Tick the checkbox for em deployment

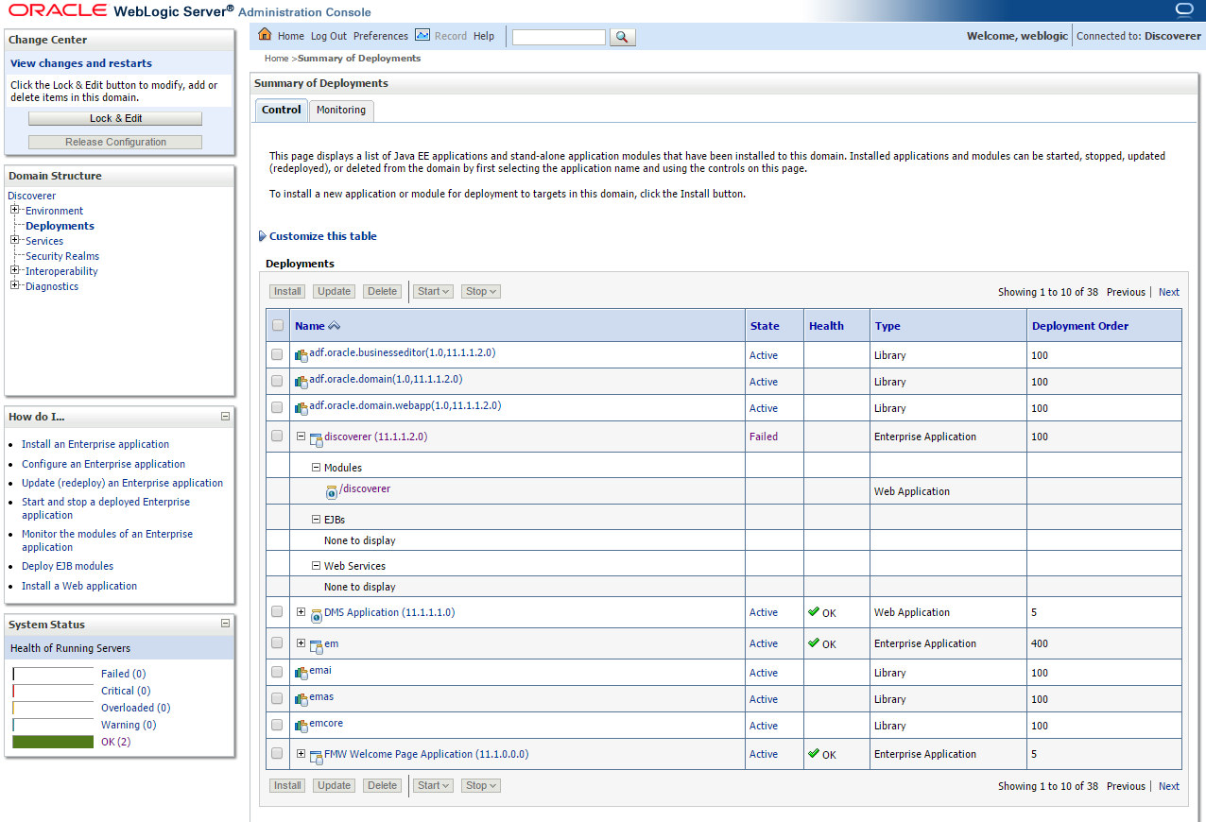tap(277, 642)
